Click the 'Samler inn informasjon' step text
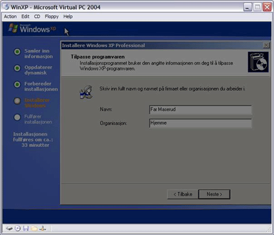The width and height of the screenshot is (274, 235). [x=38, y=54]
